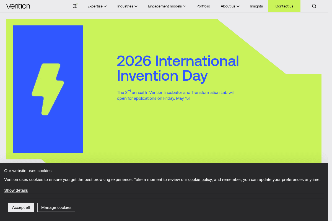Expand the About us menu
The width and height of the screenshot is (332, 221).
230,6
